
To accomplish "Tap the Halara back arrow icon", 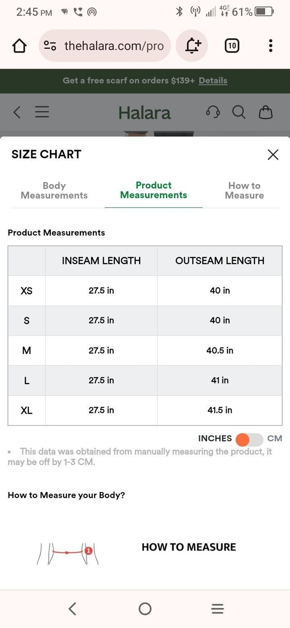I will [17, 112].
